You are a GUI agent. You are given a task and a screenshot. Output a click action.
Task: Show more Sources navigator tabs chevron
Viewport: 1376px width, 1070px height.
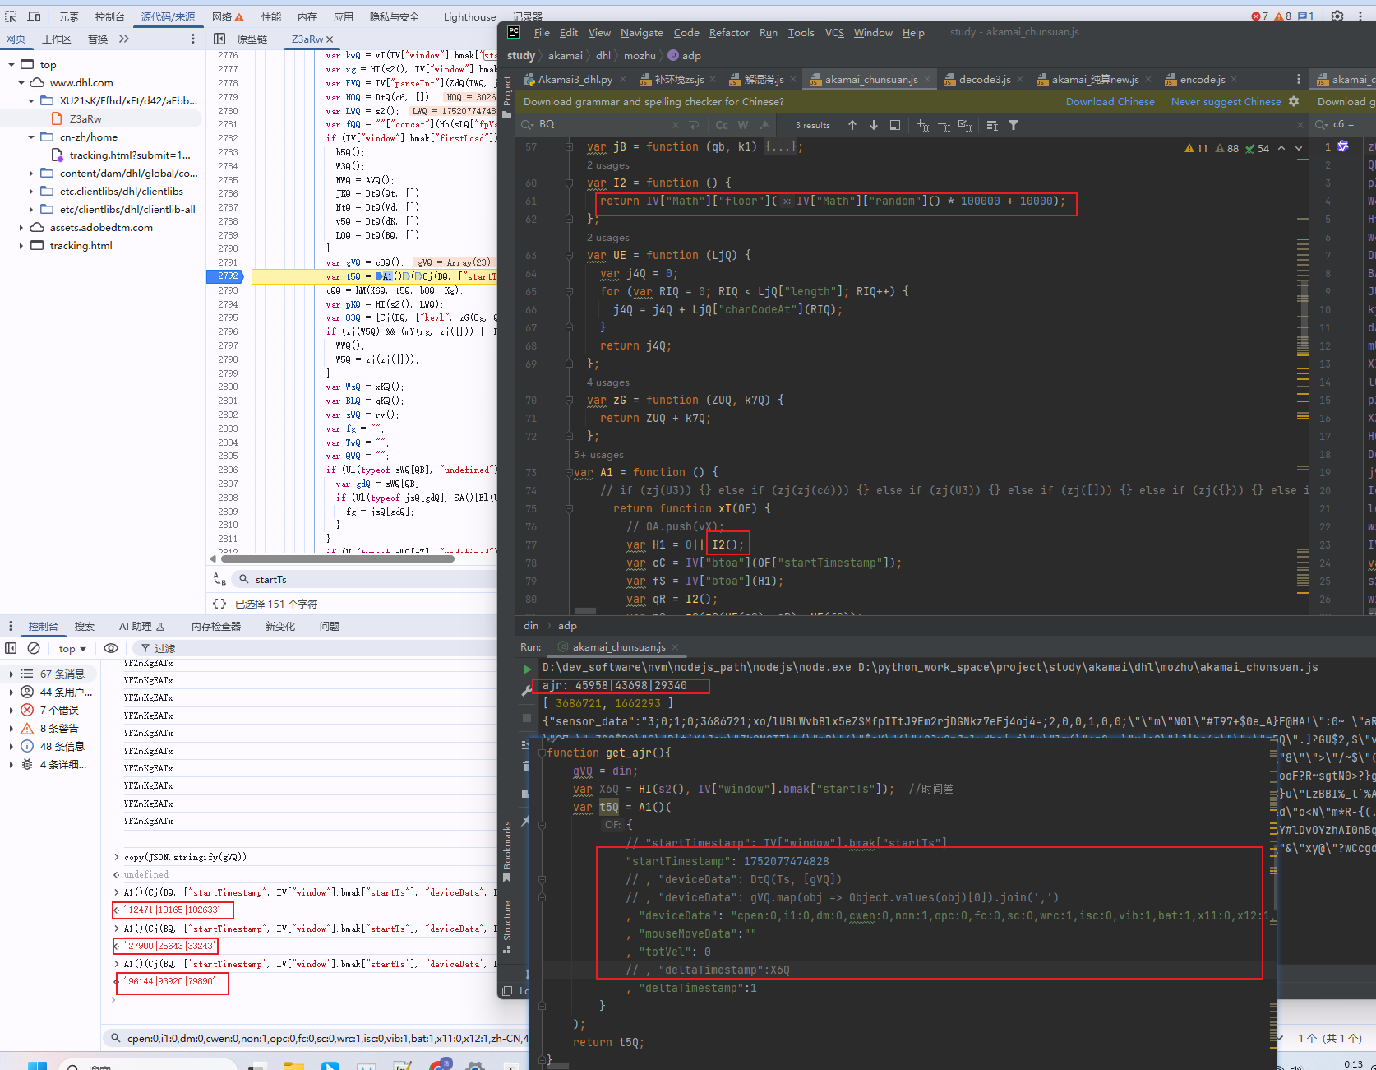[124, 39]
